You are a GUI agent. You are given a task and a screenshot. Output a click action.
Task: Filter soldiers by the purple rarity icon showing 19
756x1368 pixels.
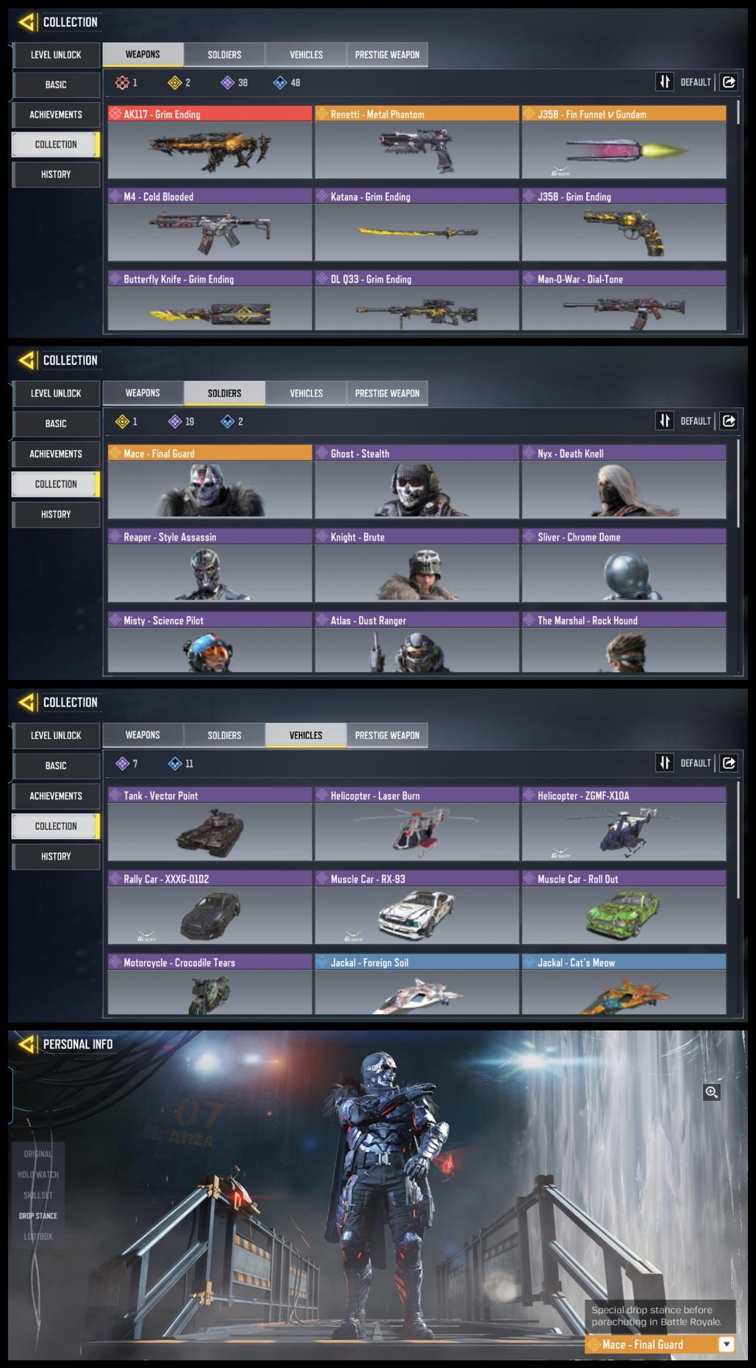[174, 422]
